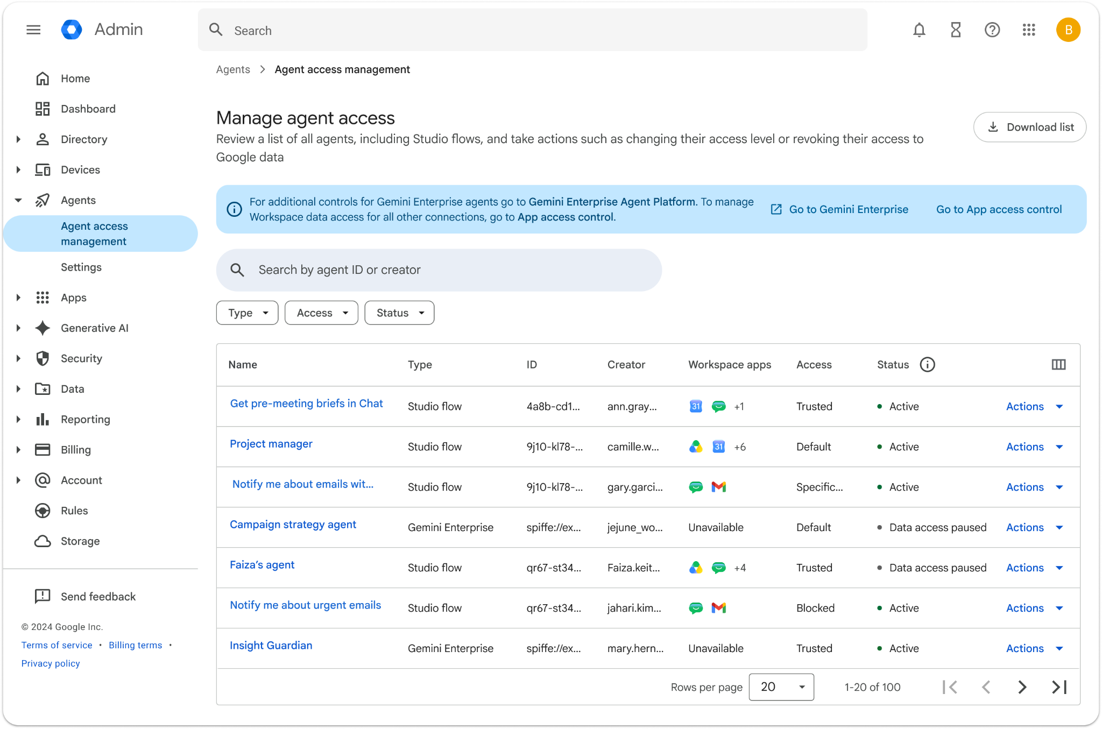Viewport: 1102px width, 729px height.
Task: Click the Reporting bar chart icon
Action: point(43,419)
